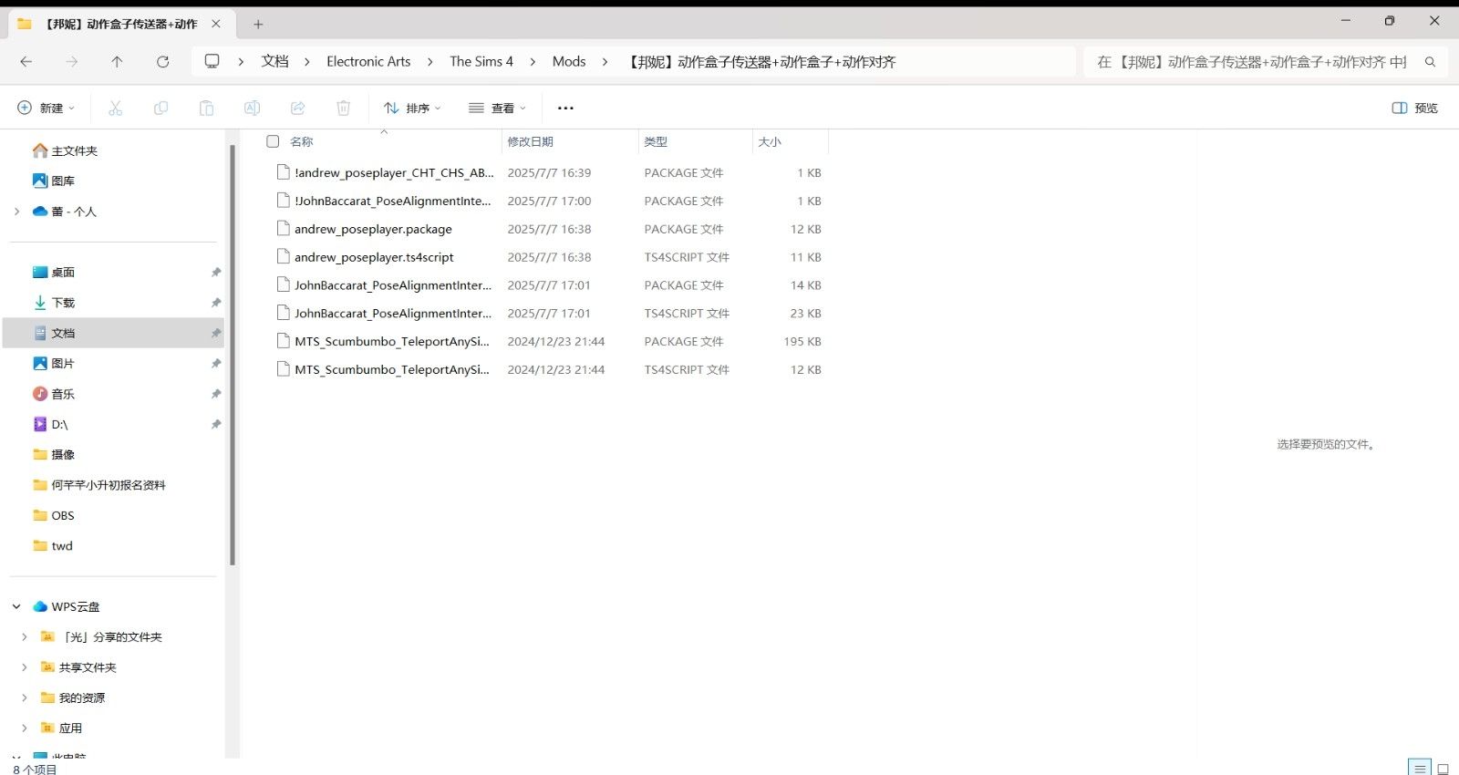Sort by 类型 column header

pos(656,141)
